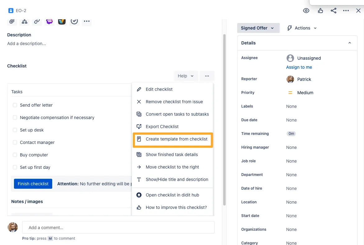364x245 pixels.
Task: Check the Set up desk task
Action: (15, 130)
